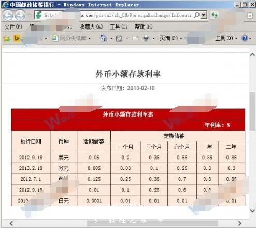Expand the Home button dropdown arrow
Screen dimensions: 256x228
click(111, 38)
